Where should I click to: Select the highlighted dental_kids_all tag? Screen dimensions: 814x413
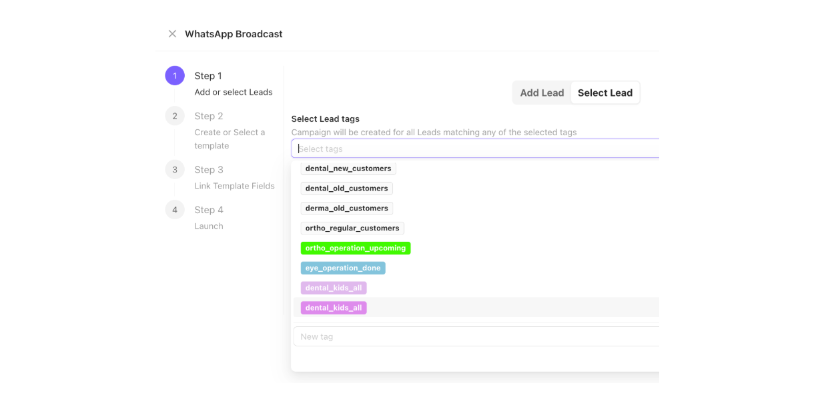point(334,307)
